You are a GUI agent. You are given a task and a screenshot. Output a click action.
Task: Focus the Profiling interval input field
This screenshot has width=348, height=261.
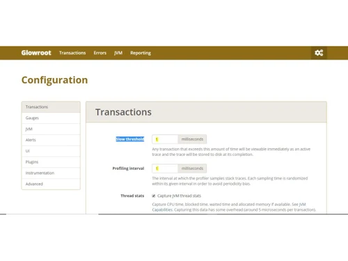click(x=165, y=168)
